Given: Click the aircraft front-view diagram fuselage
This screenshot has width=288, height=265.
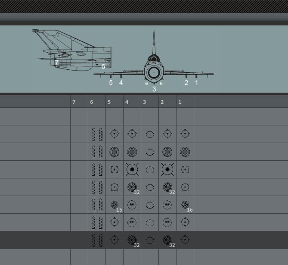Looking at the screenshot, I should 154,72.
